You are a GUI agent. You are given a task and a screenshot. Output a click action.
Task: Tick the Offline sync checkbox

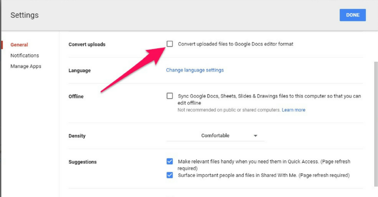(x=170, y=96)
